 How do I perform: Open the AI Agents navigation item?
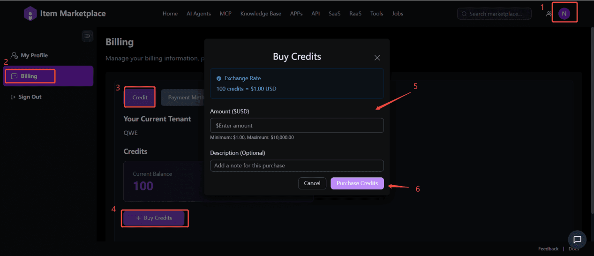pyautogui.click(x=199, y=14)
